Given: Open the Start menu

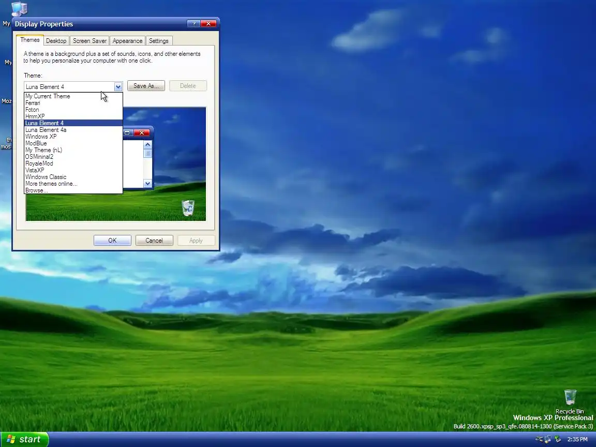Looking at the screenshot, I should click(x=24, y=439).
